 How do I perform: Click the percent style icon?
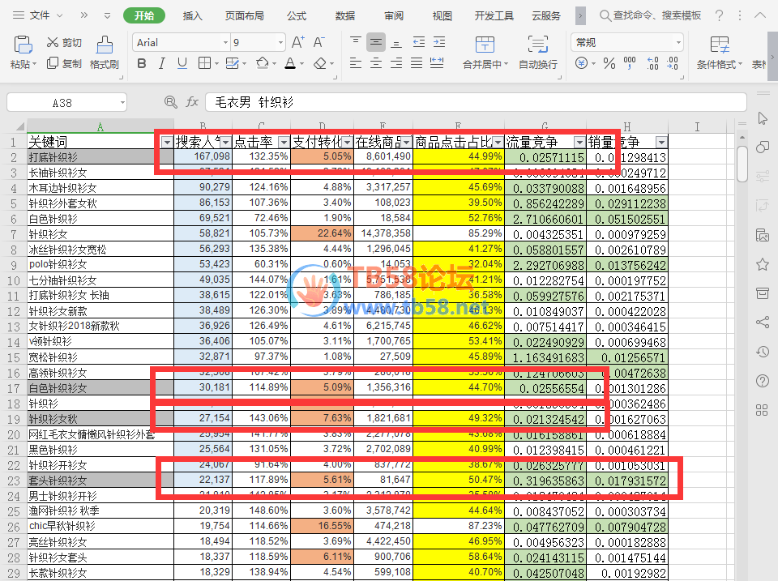tap(609, 63)
